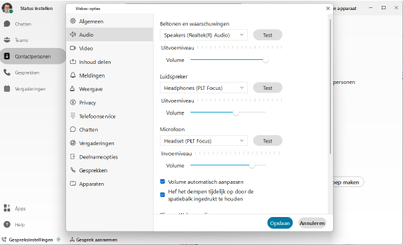Click the Video camera icon in options

coord(73,48)
